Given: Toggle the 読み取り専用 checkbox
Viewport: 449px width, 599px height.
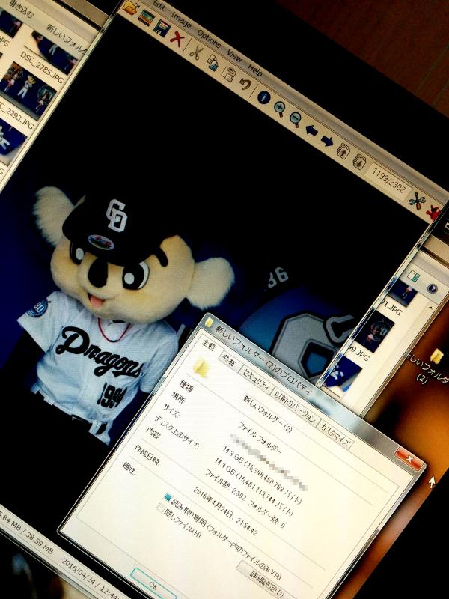Looking at the screenshot, I should pos(168,498).
